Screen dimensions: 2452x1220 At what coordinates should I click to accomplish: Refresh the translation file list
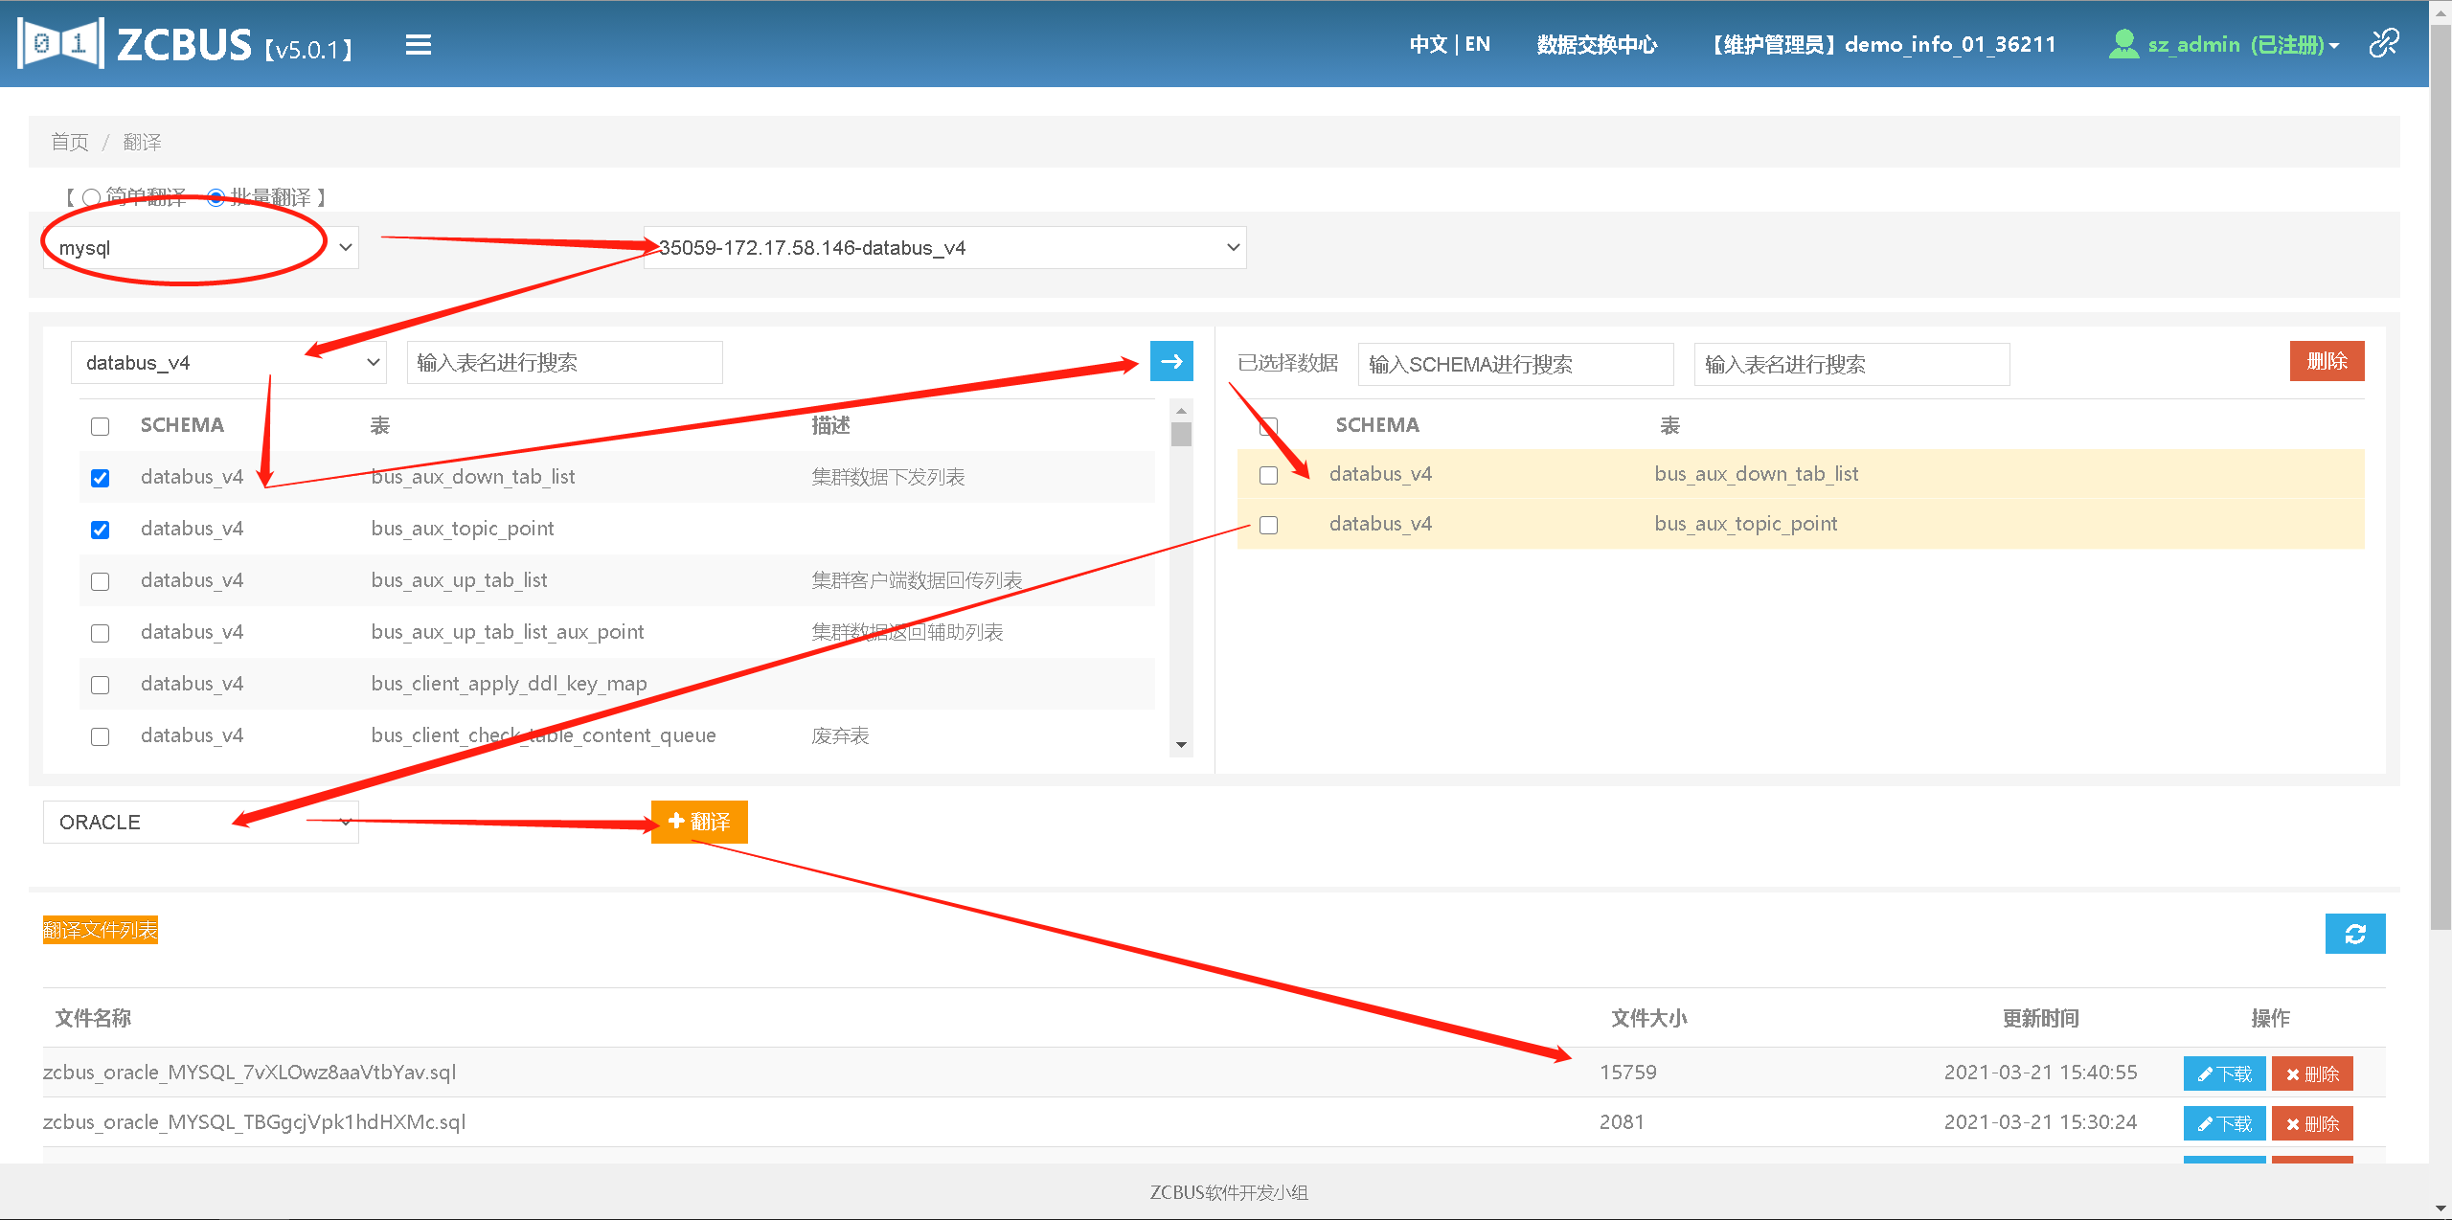(x=2354, y=934)
